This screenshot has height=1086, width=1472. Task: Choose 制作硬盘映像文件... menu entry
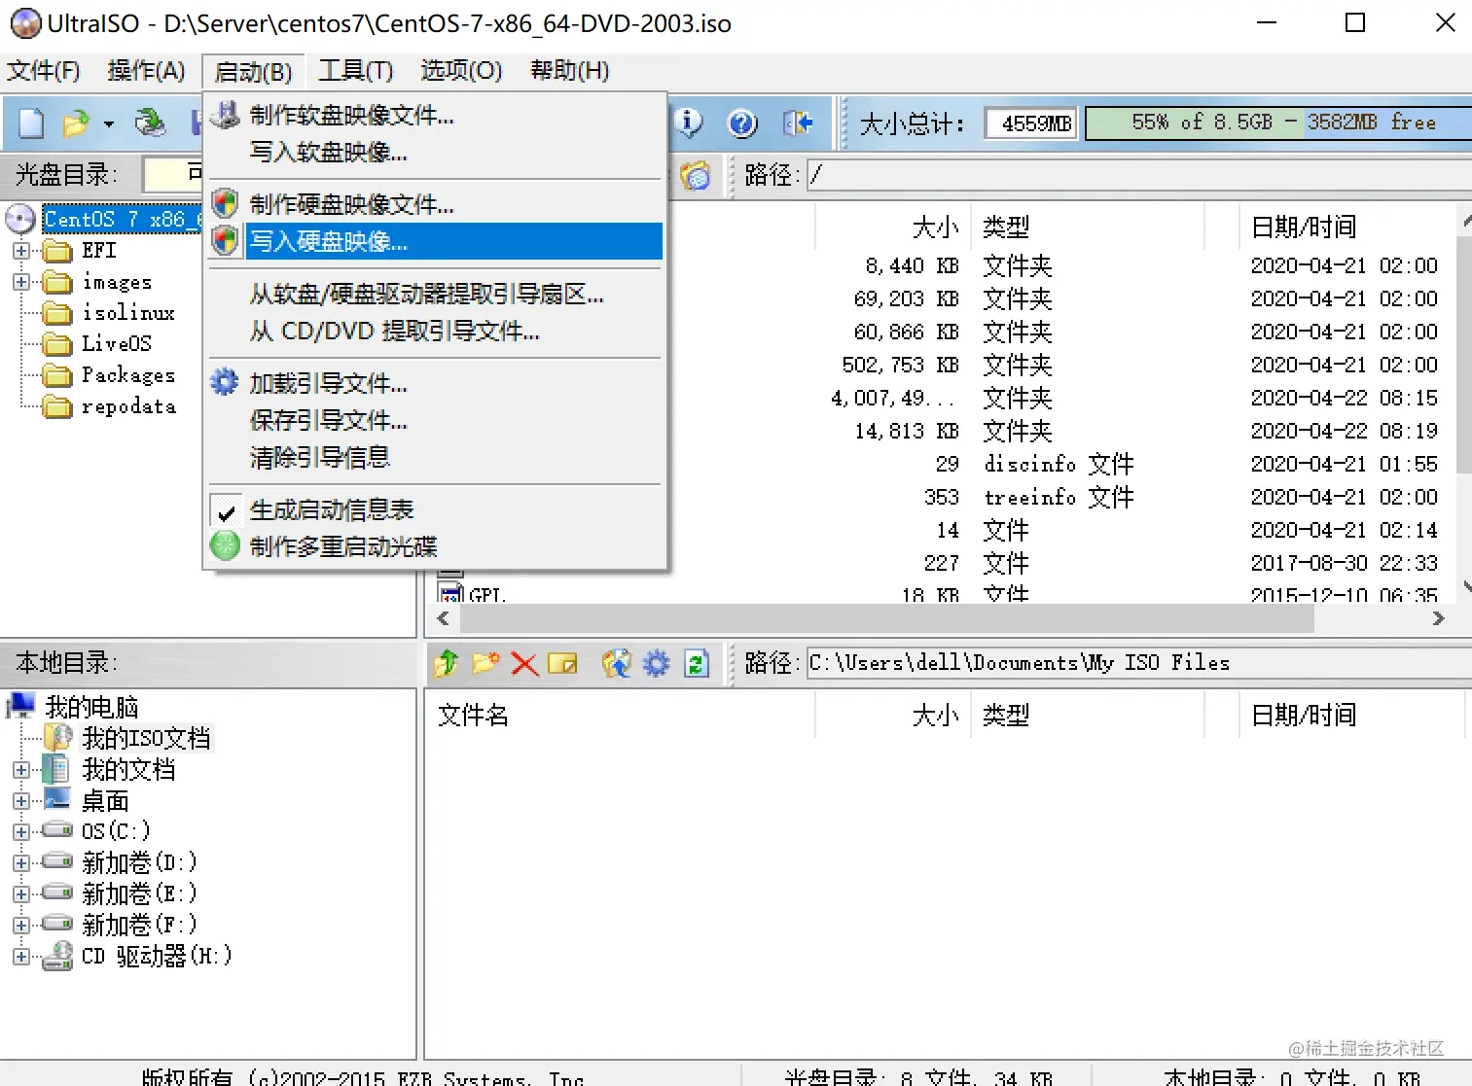[436, 204]
